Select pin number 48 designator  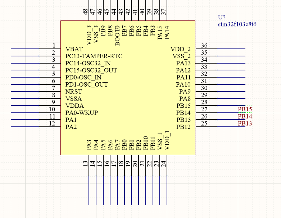(86, 12)
